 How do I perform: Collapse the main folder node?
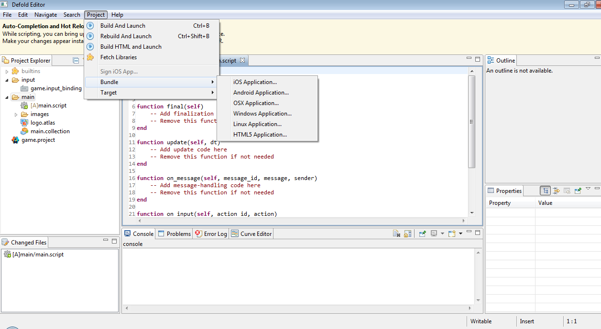[x=7, y=97]
